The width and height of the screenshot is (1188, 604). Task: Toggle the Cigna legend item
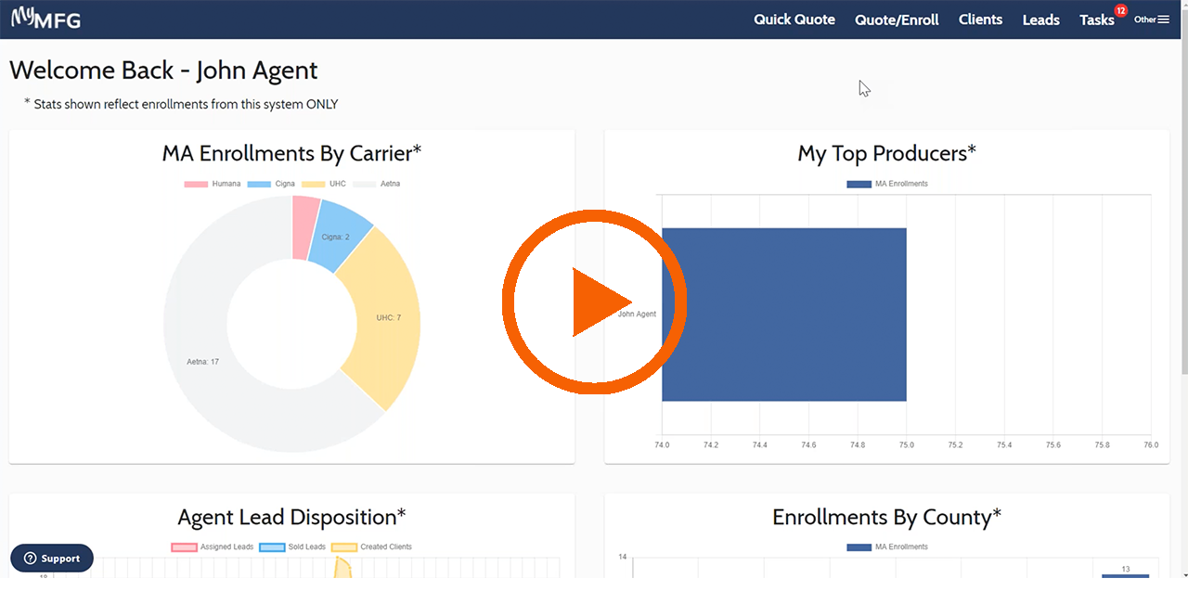click(x=271, y=184)
